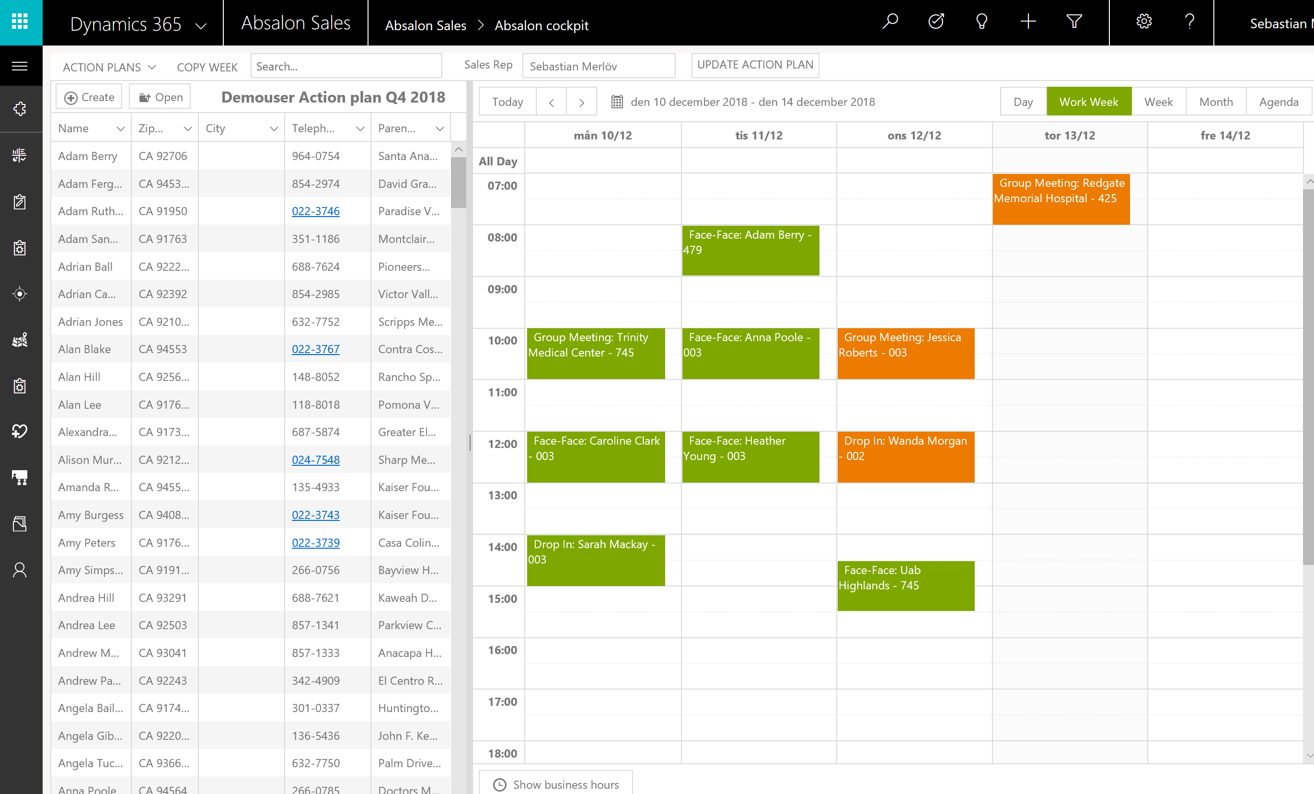This screenshot has width=1314, height=794.
Task: Open the City column filter dropdown
Action: (x=274, y=128)
